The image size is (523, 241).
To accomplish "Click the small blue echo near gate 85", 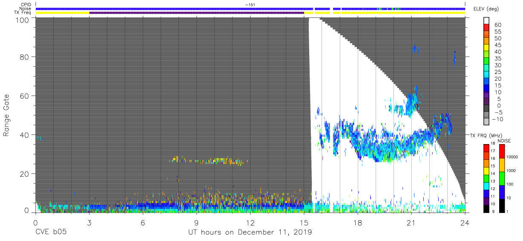I will pyautogui.click(x=416, y=48).
